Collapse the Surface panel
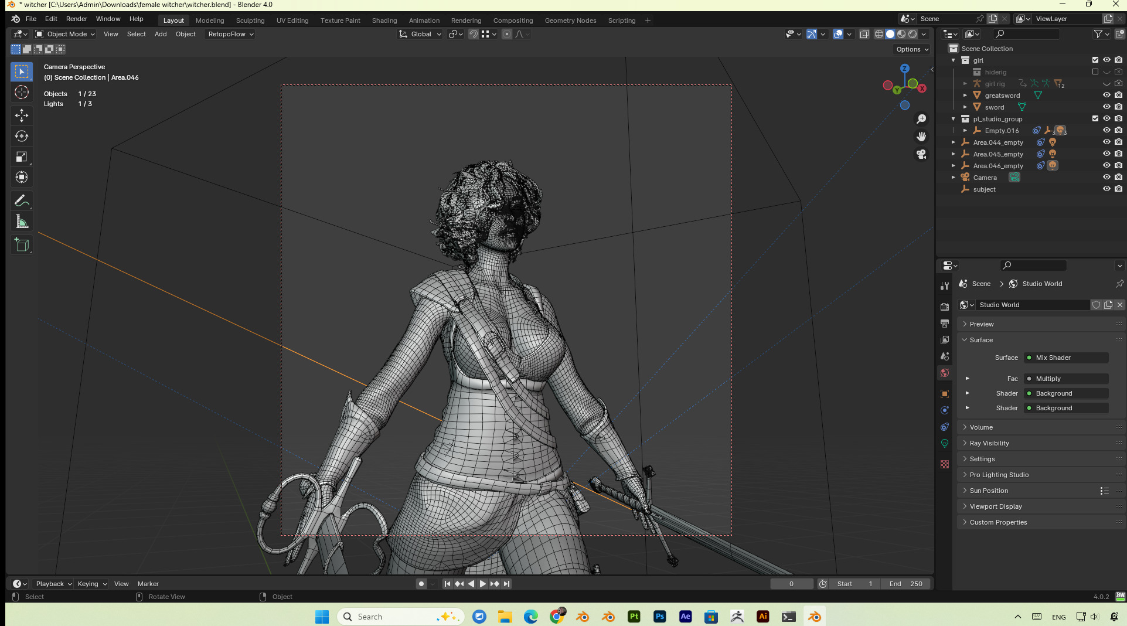The height and width of the screenshot is (626, 1127). pos(1041,340)
